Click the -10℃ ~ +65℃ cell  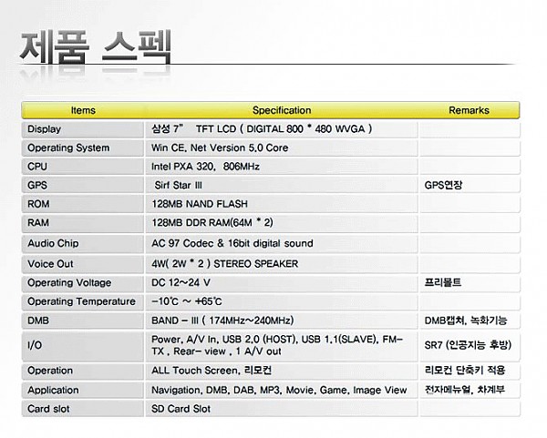(281, 301)
